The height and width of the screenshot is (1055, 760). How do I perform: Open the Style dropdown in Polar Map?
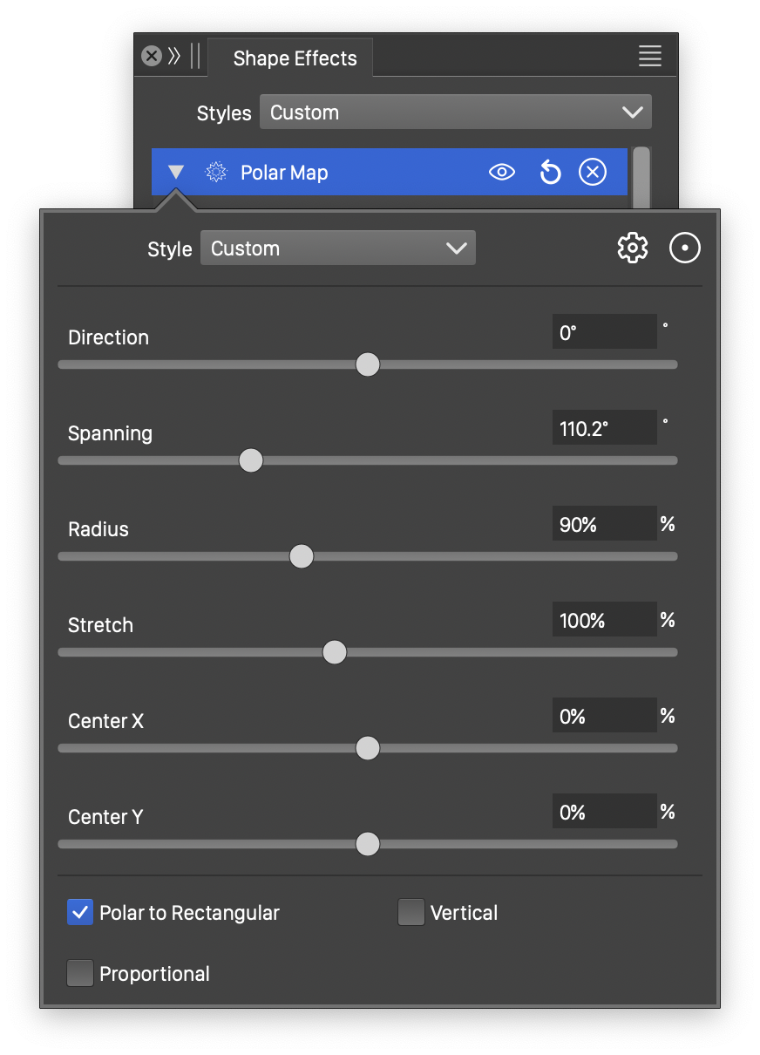coord(338,248)
